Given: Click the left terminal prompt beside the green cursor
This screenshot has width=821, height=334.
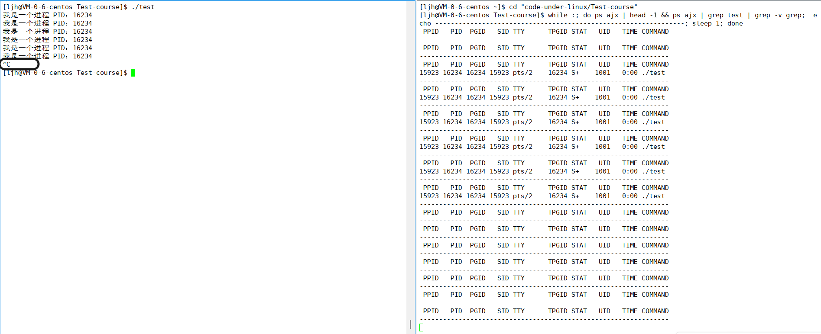Looking at the screenshot, I should pos(65,73).
